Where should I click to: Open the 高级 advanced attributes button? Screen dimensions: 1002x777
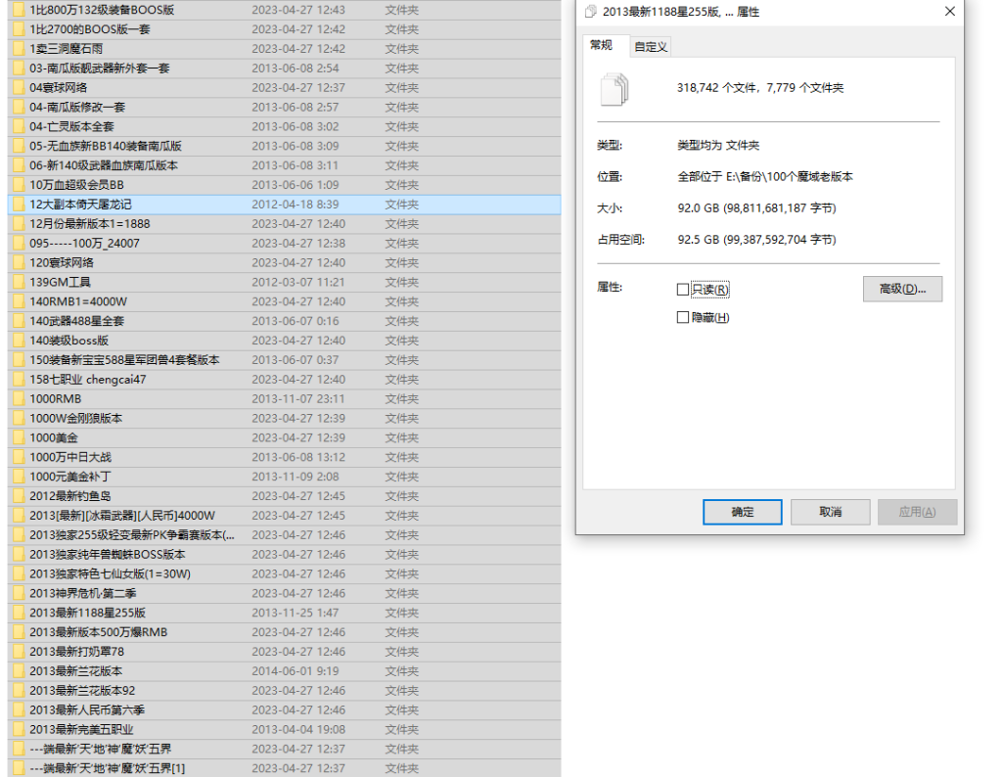pos(901,289)
